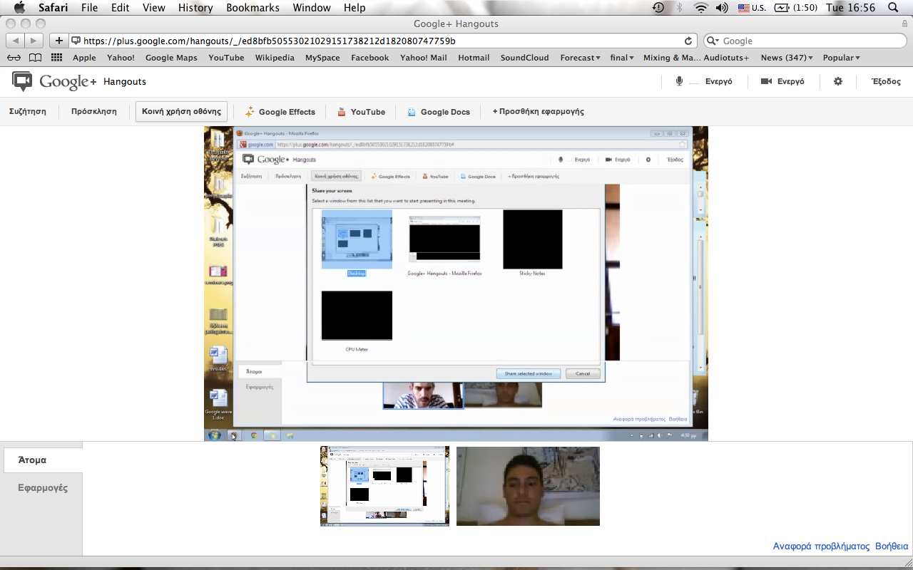Viewport: 913px width, 570px height.
Task: Click the Google search field
Action: [x=805, y=41]
